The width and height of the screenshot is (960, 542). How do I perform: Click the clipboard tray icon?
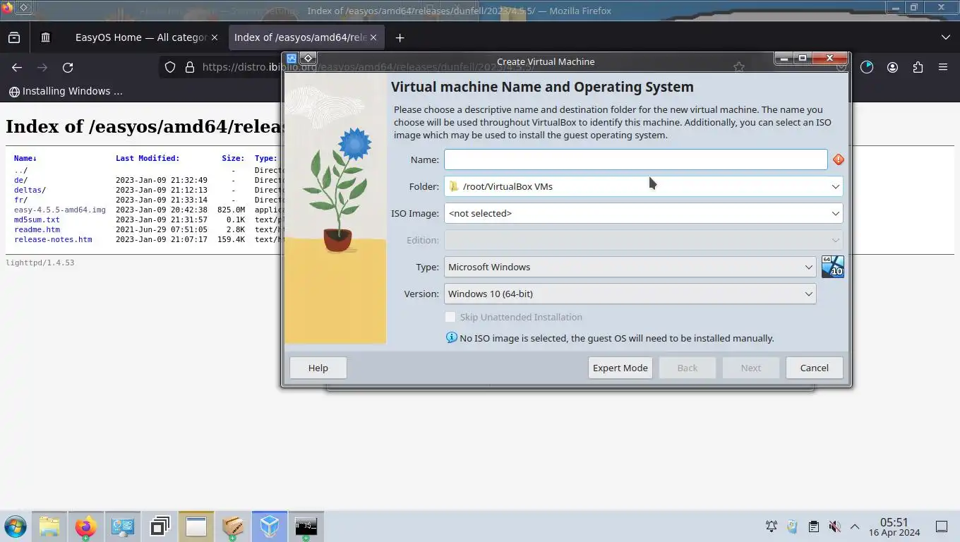[813, 526]
